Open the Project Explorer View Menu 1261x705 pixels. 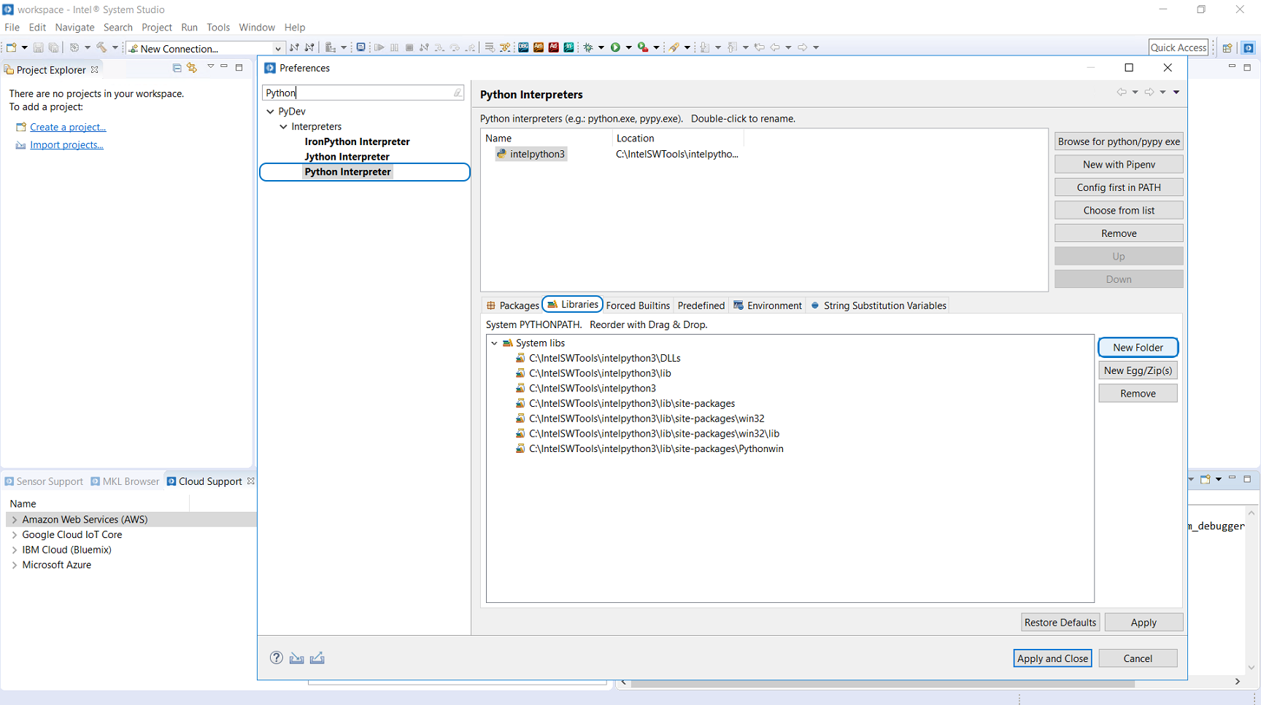(211, 67)
